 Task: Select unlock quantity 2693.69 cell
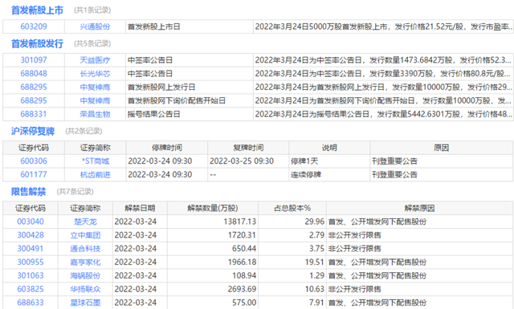point(213,289)
